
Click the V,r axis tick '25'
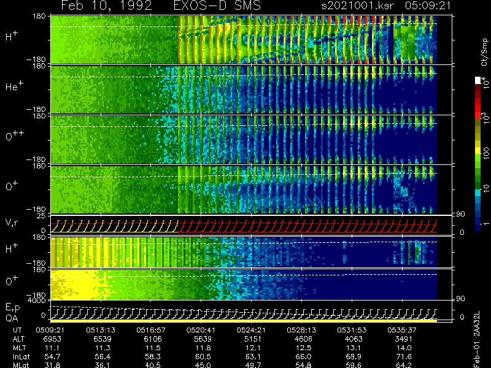point(42,216)
